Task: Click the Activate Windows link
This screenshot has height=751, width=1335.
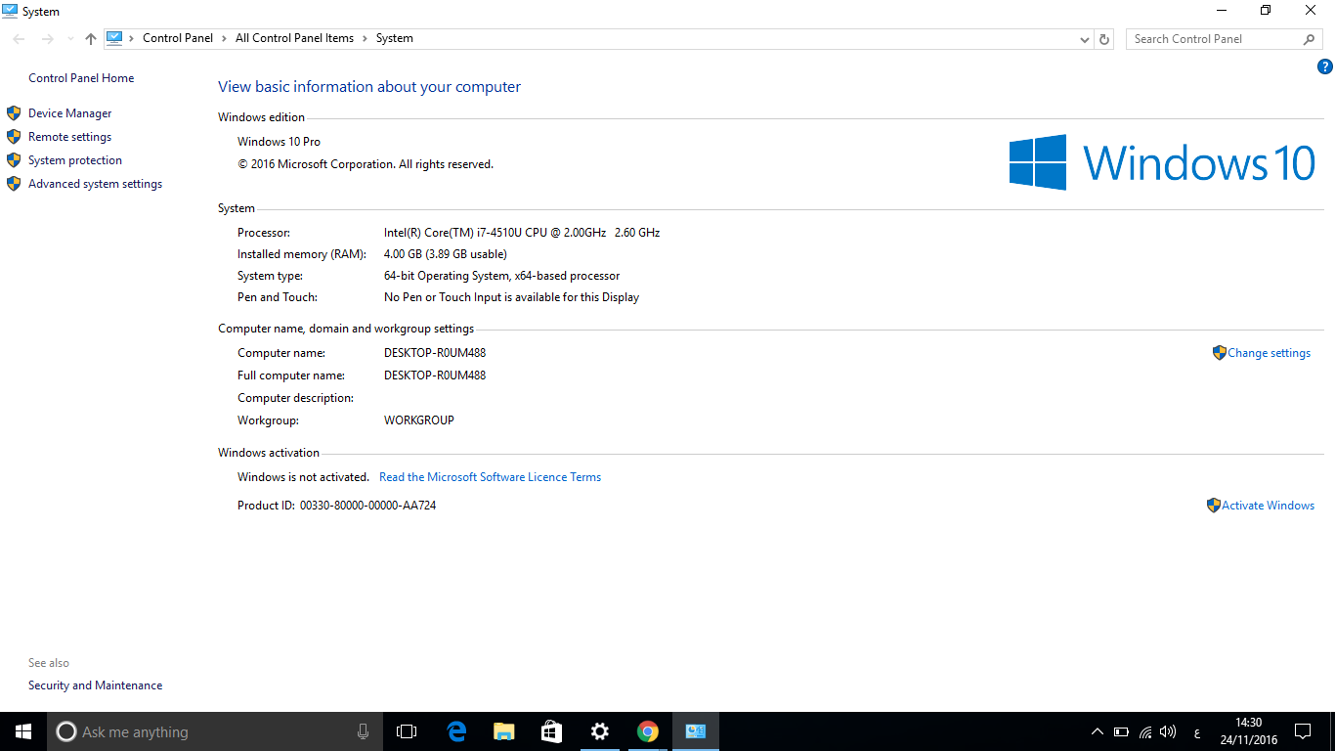Action: (x=1268, y=506)
